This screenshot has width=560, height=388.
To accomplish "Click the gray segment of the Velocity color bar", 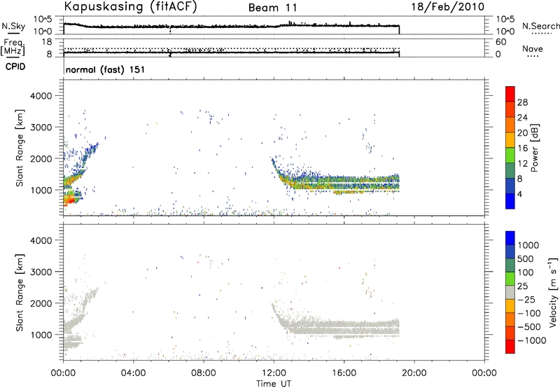I will tap(510, 292).
